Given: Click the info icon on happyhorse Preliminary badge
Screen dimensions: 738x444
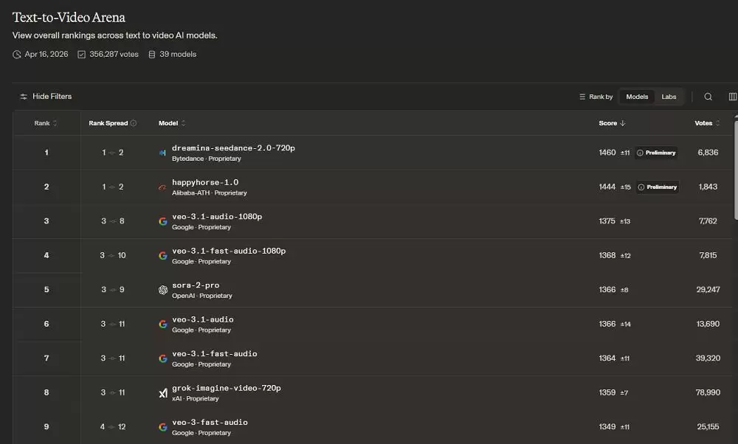Looking at the screenshot, I should pos(641,187).
